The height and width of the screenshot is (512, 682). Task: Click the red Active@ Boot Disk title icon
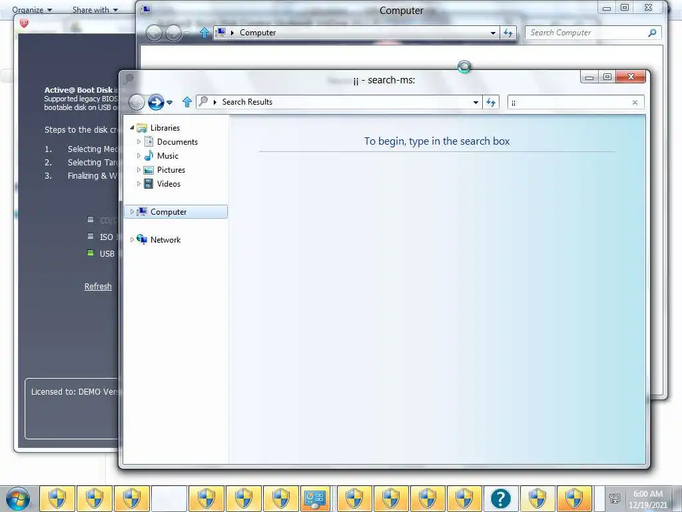pos(25,23)
